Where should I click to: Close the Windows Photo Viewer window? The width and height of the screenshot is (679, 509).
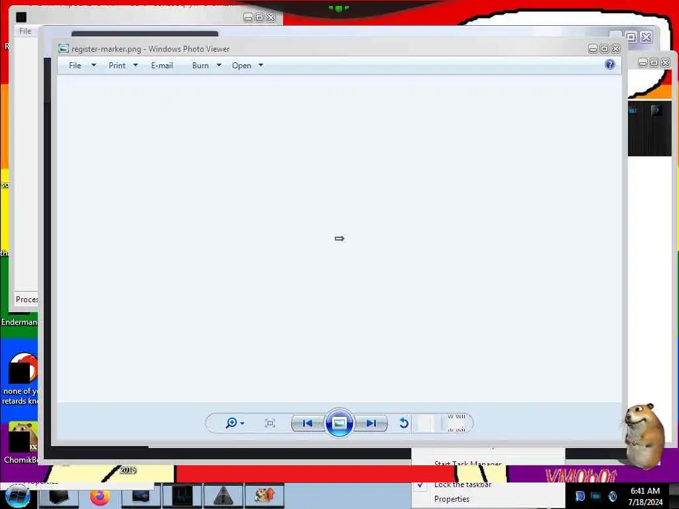pyautogui.click(x=615, y=48)
